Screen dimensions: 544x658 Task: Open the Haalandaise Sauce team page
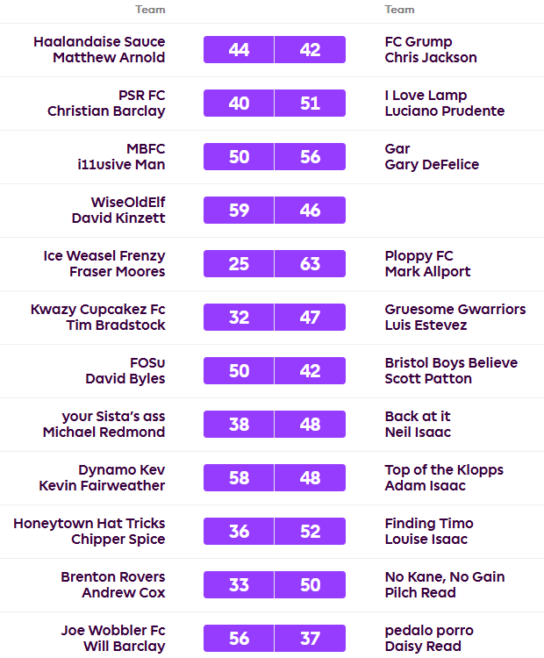point(98,41)
